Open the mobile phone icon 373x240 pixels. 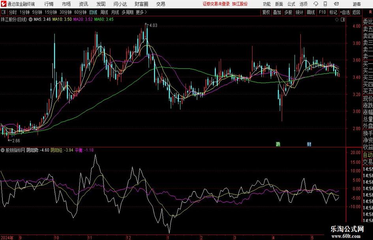[x=325, y=4]
